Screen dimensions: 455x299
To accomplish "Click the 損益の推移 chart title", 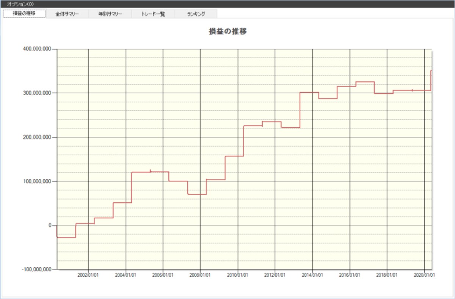I will pyautogui.click(x=228, y=31).
